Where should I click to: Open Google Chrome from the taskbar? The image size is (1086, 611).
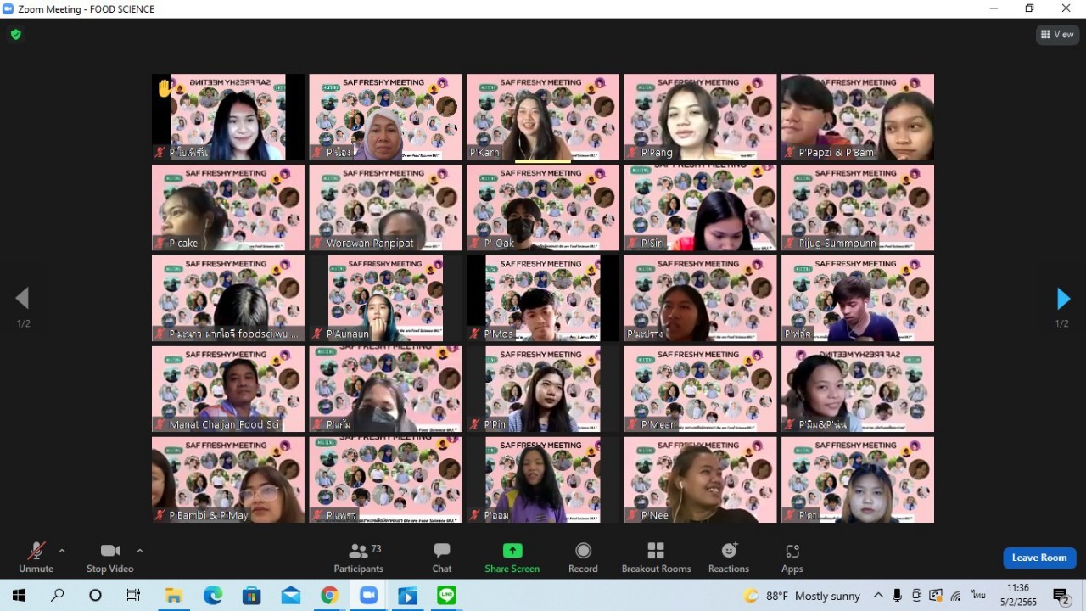pyautogui.click(x=329, y=596)
